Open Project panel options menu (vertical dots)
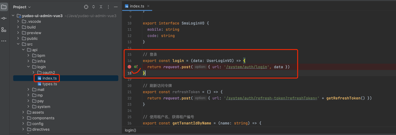The width and height of the screenshot is (396, 135). 108,7
